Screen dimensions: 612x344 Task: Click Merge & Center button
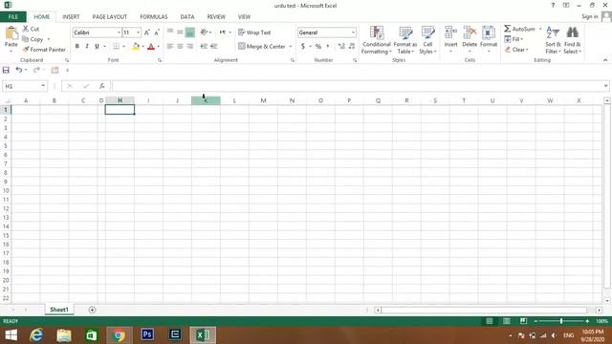tap(262, 47)
